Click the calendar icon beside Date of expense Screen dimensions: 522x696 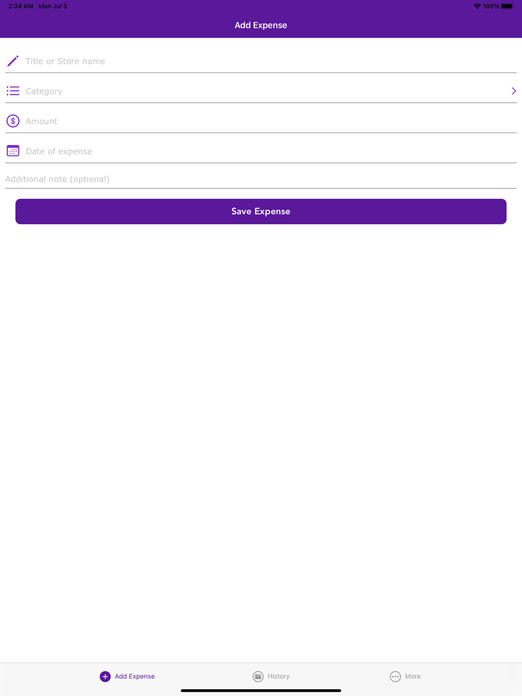tap(13, 151)
